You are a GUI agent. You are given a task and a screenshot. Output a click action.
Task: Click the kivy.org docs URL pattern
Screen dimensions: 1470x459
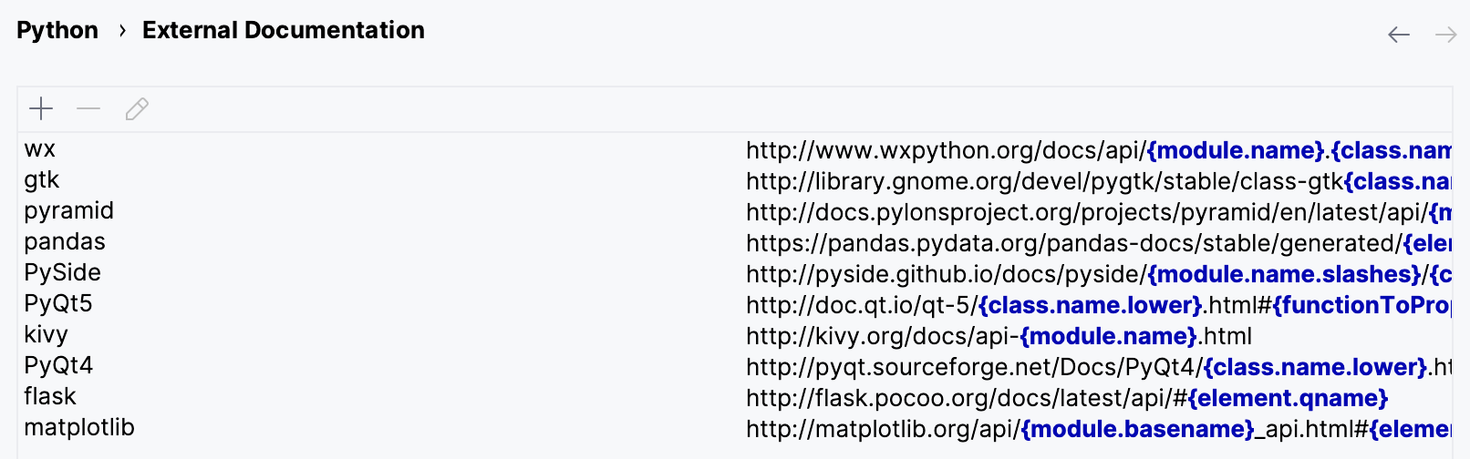coord(999,336)
